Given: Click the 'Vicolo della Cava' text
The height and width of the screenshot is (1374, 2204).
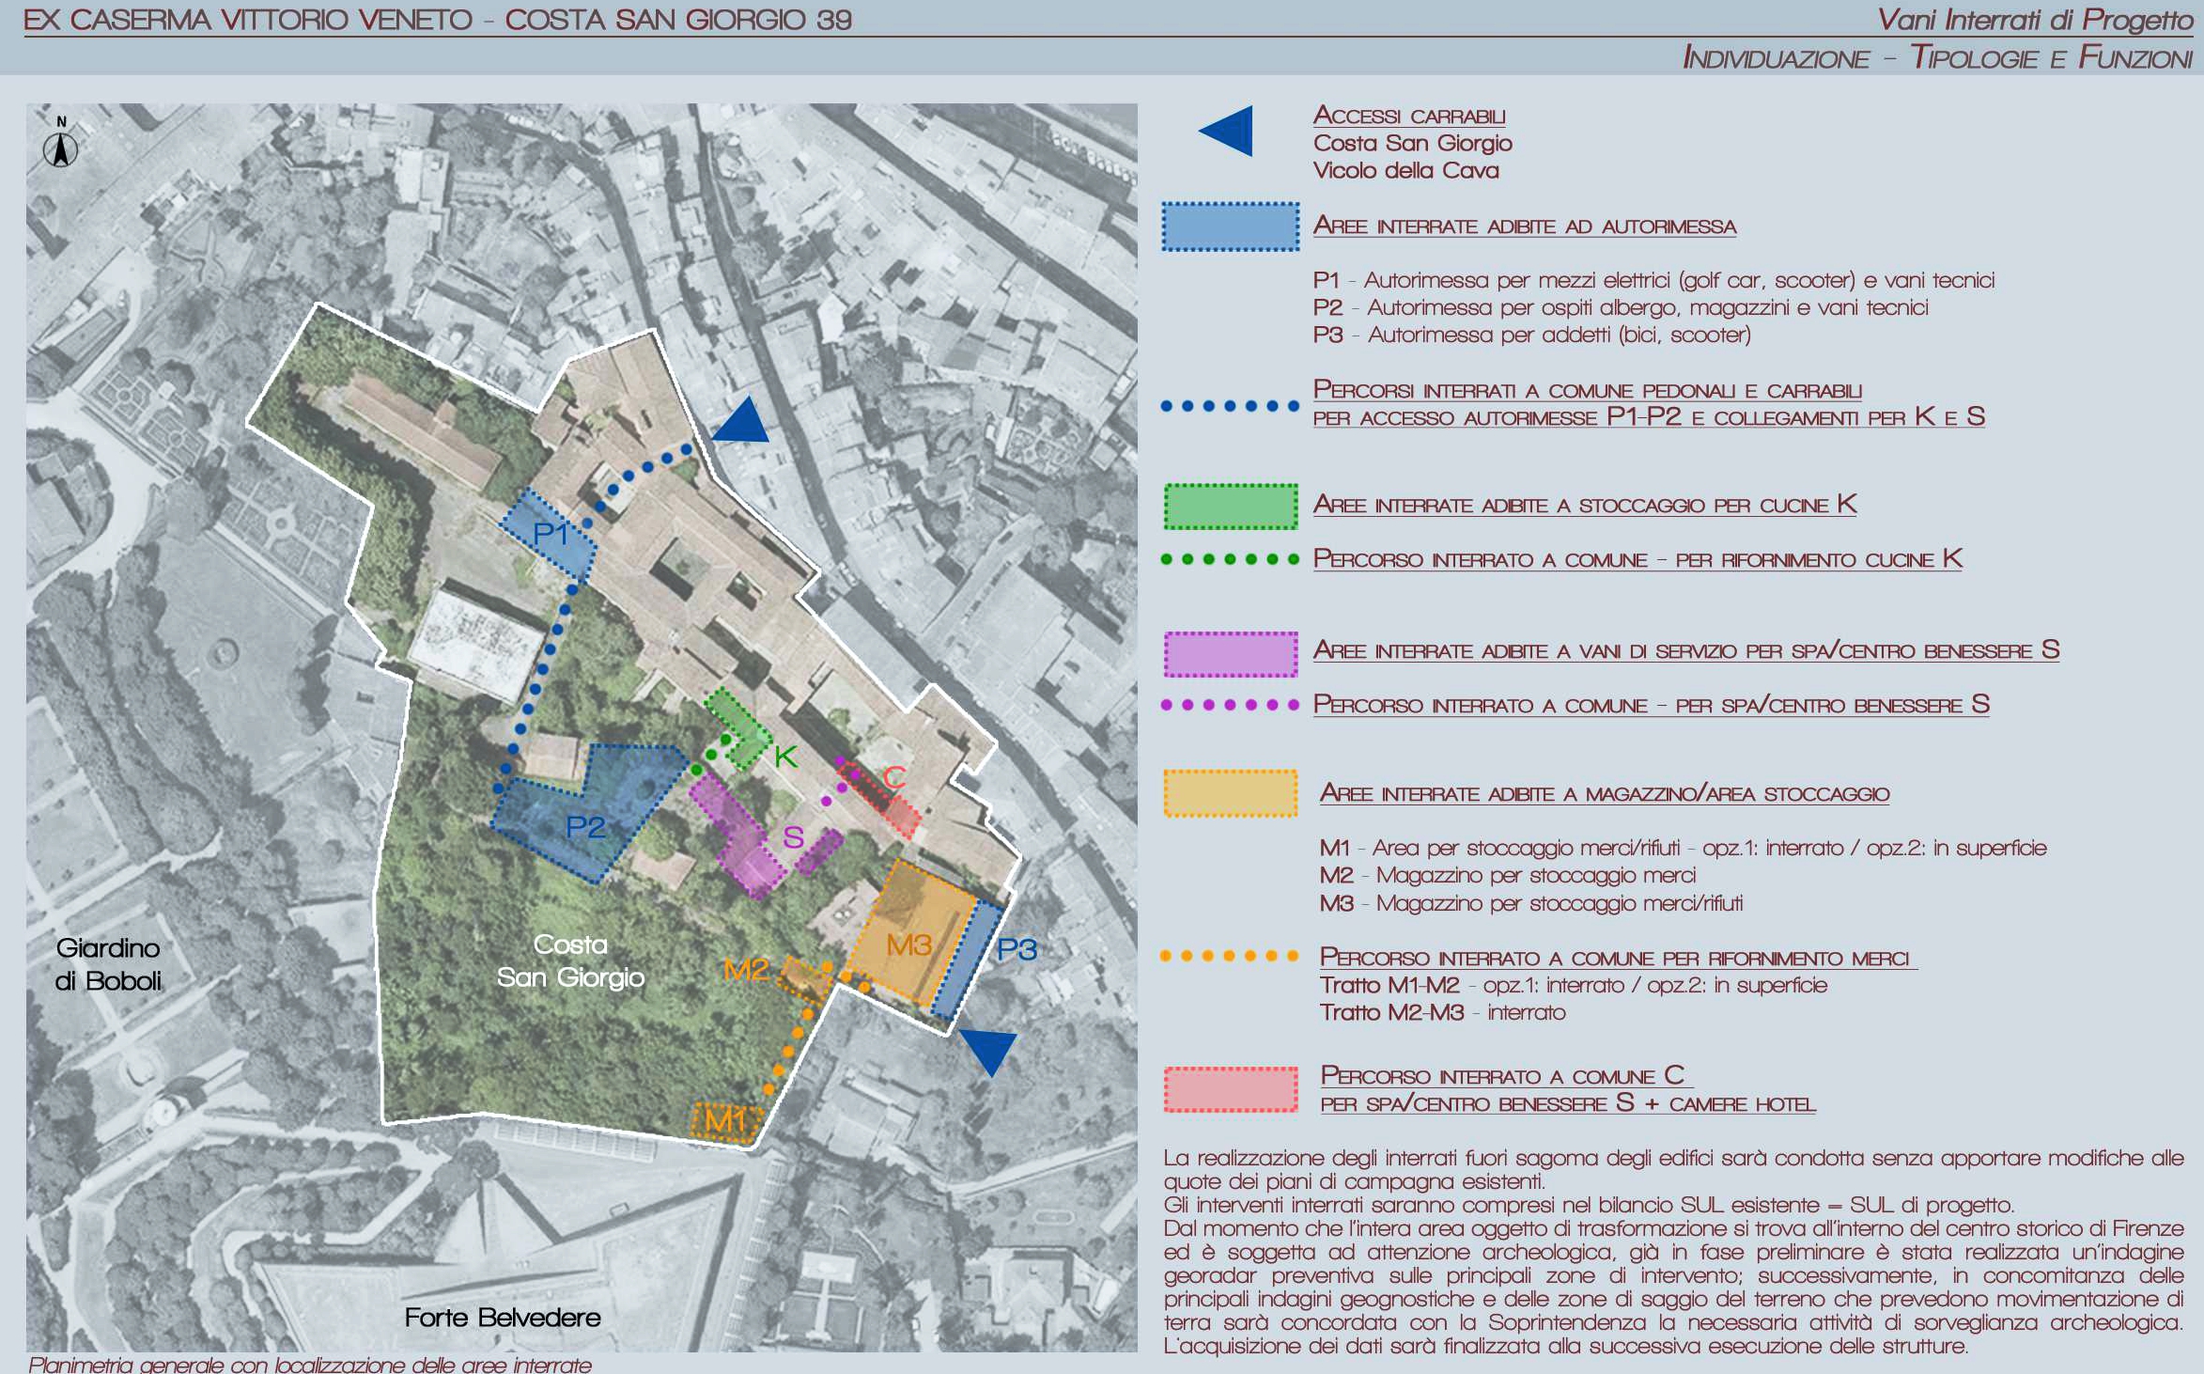Looking at the screenshot, I should [x=1406, y=171].
